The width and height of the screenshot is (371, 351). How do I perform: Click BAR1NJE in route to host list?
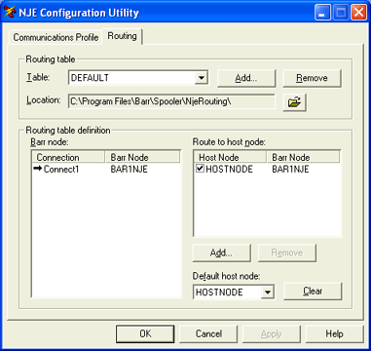pyautogui.click(x=290, y=169)
